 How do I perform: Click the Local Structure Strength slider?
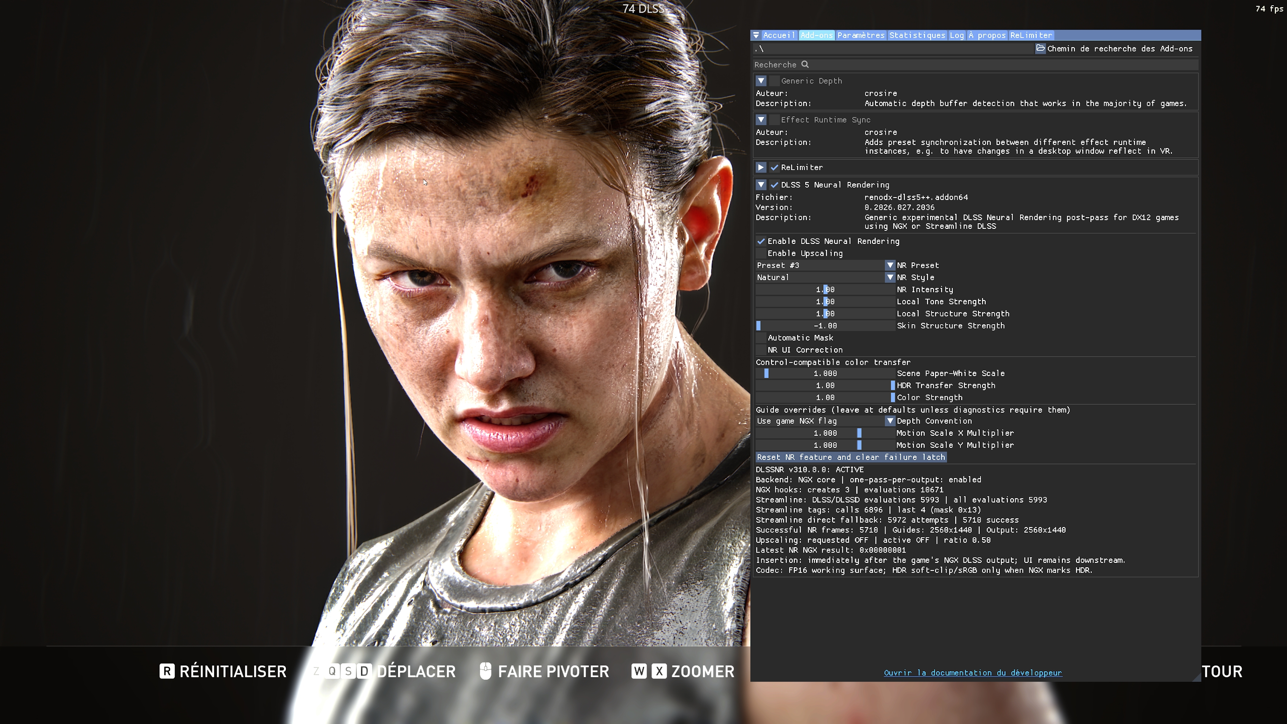pos(825,314)
